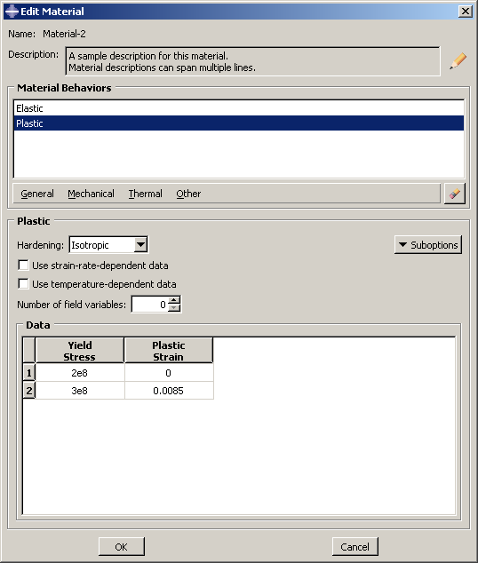The image size is (478, 563).
Task: Close the Edit Material dialog
Action: [x=466, y=12]
